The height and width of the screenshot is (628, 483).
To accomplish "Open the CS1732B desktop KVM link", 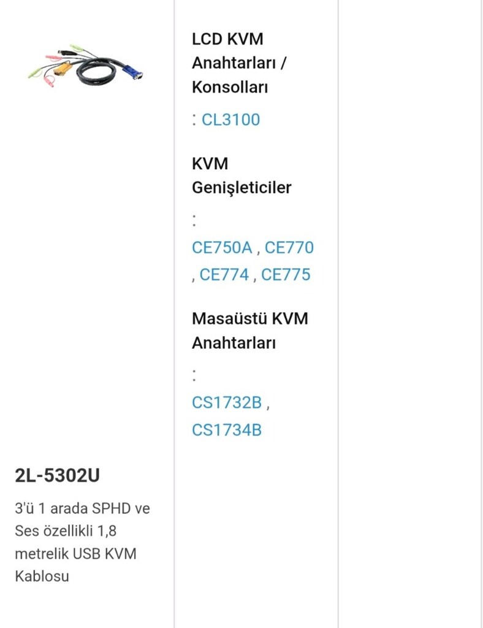I will coord(227,402).
